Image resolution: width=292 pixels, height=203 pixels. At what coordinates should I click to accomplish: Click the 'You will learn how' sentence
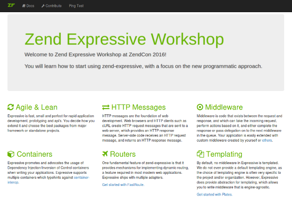[143, 66]
